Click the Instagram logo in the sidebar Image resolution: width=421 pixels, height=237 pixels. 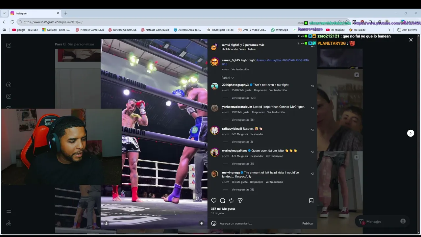[x=9, y=45]
